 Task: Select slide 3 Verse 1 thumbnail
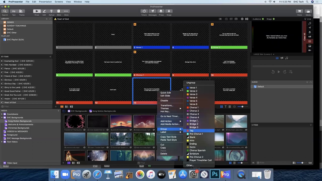pos(152,36)
